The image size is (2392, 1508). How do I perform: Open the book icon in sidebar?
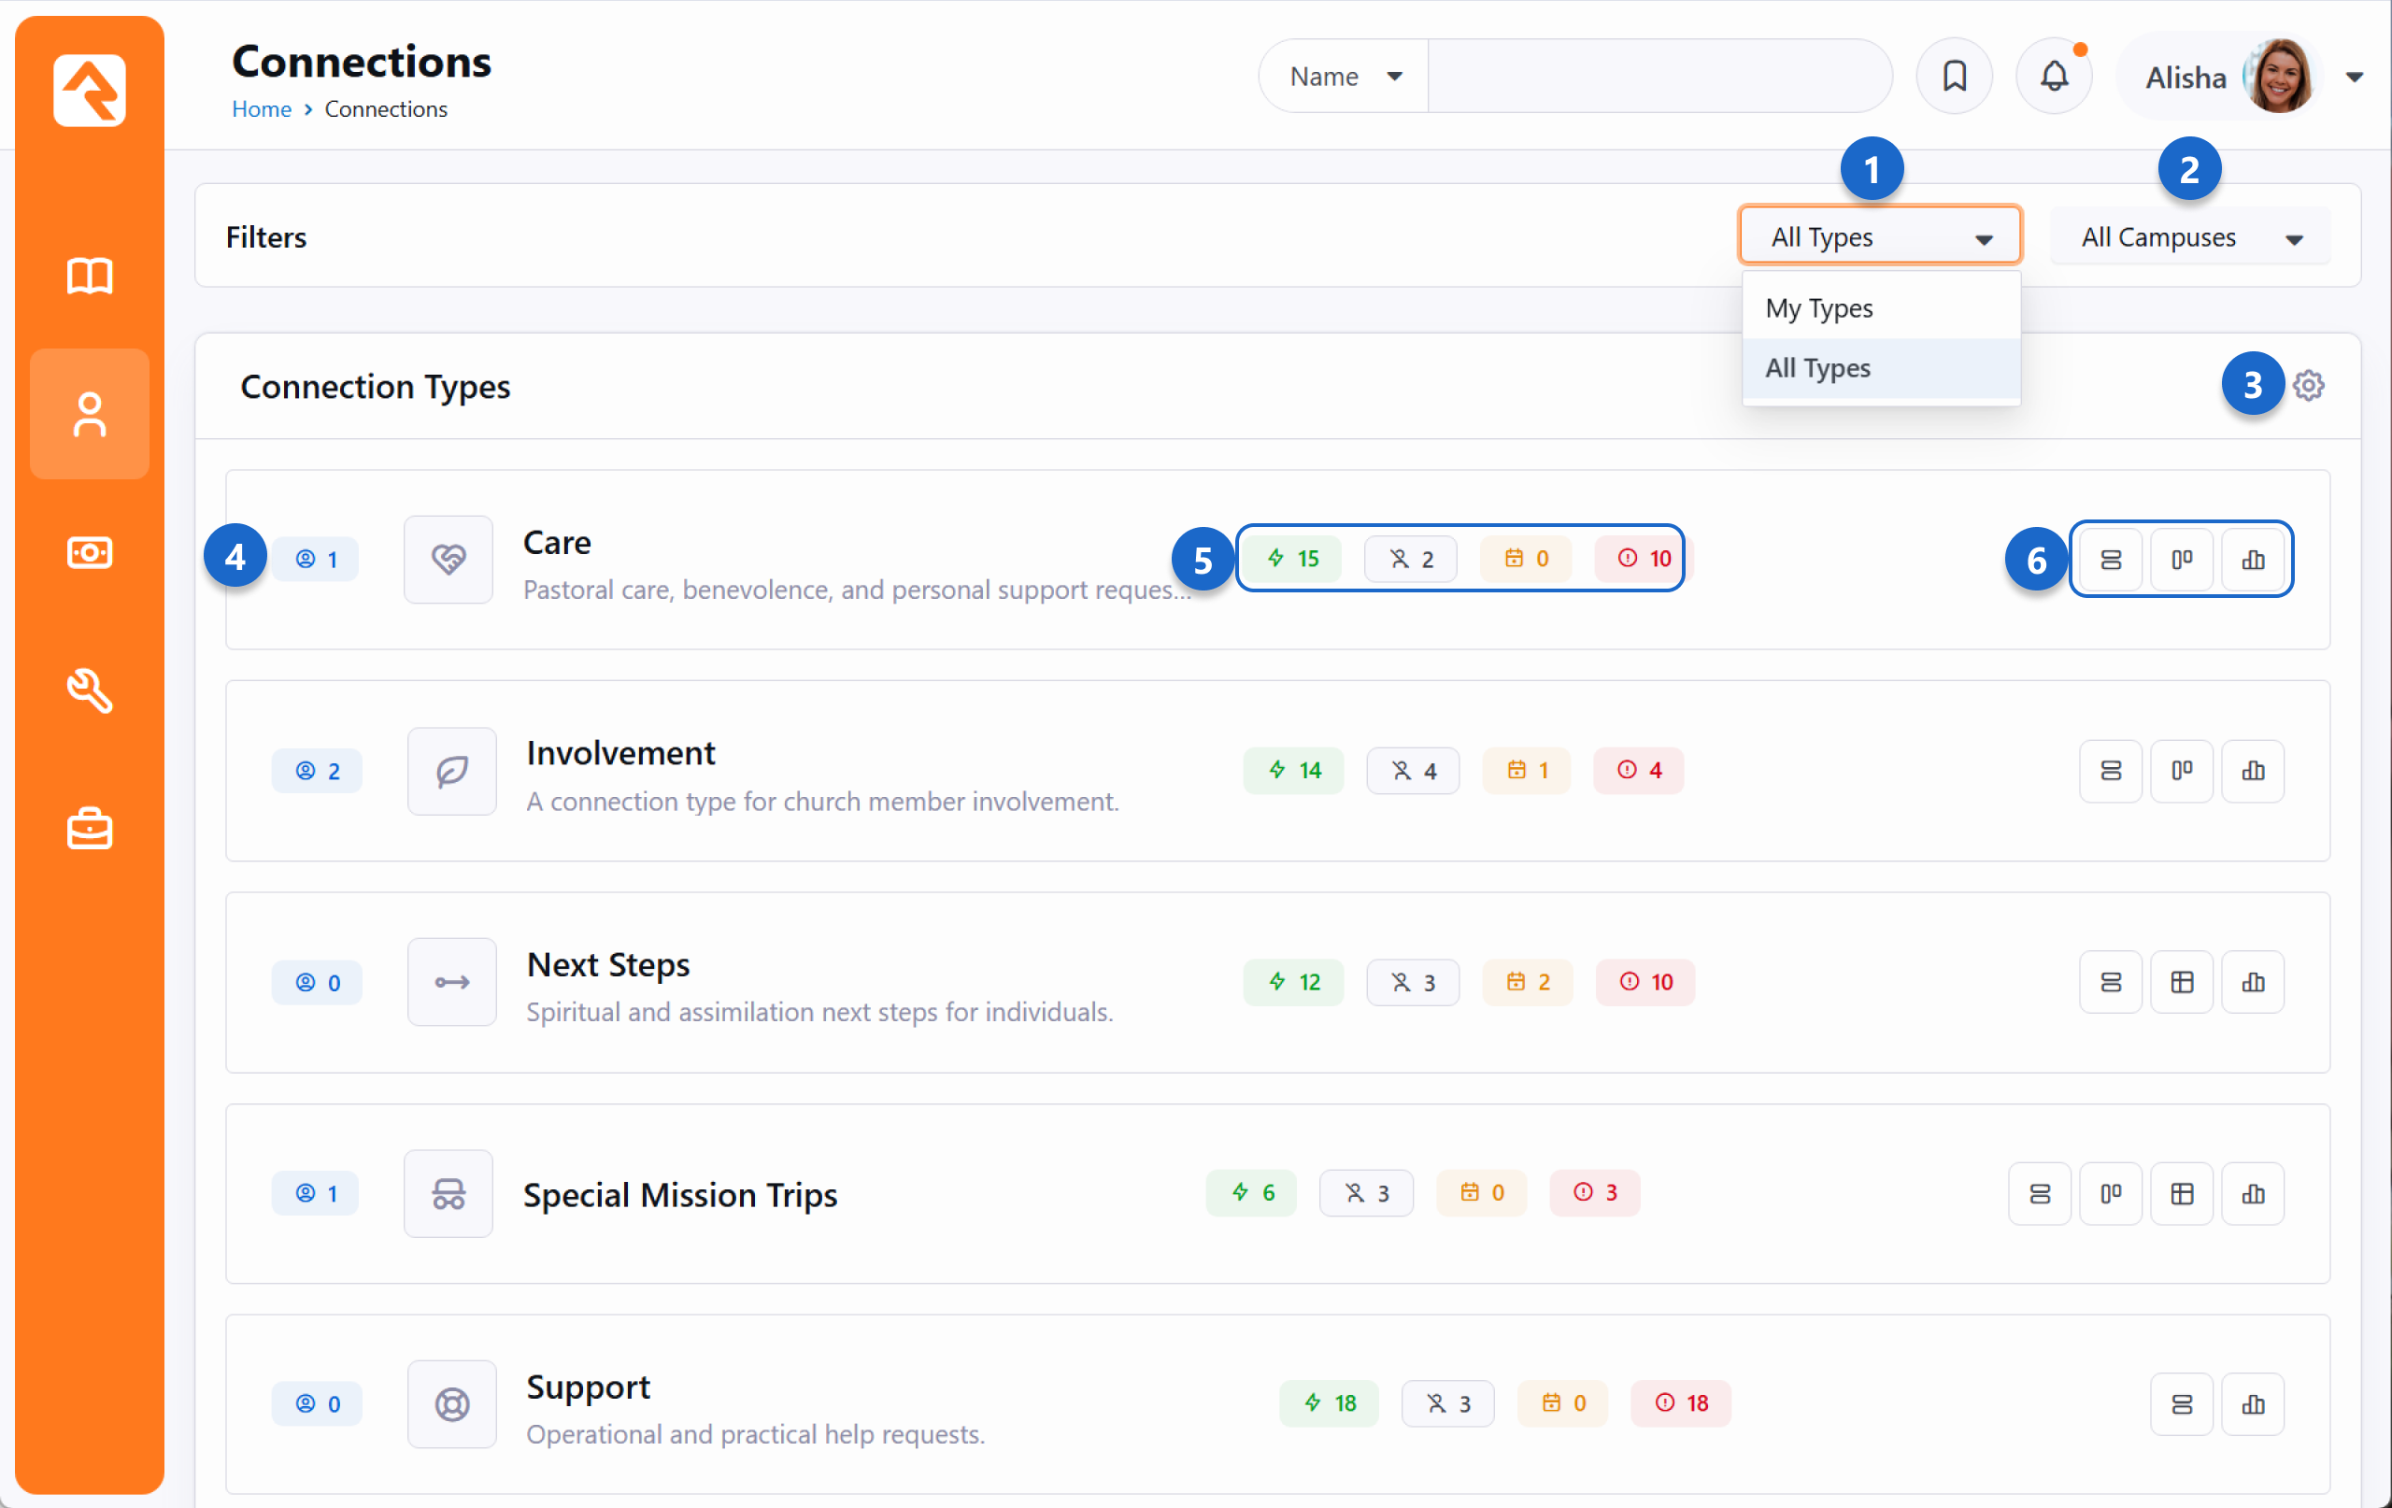(90, 277)
